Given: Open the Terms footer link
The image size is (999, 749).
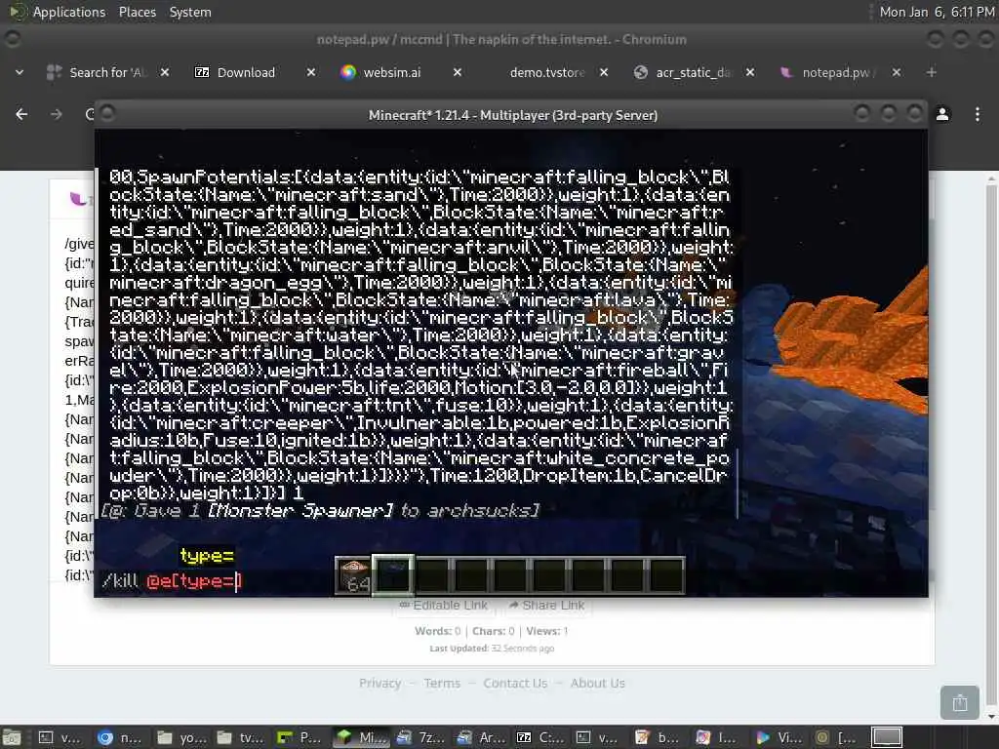Looking at the screenshot, I should coord(442,683).
